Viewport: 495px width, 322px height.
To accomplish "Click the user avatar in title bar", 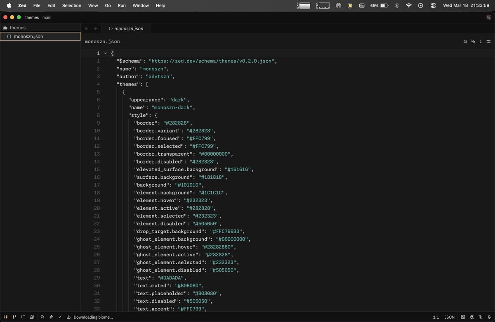I will tap(489, 17).
